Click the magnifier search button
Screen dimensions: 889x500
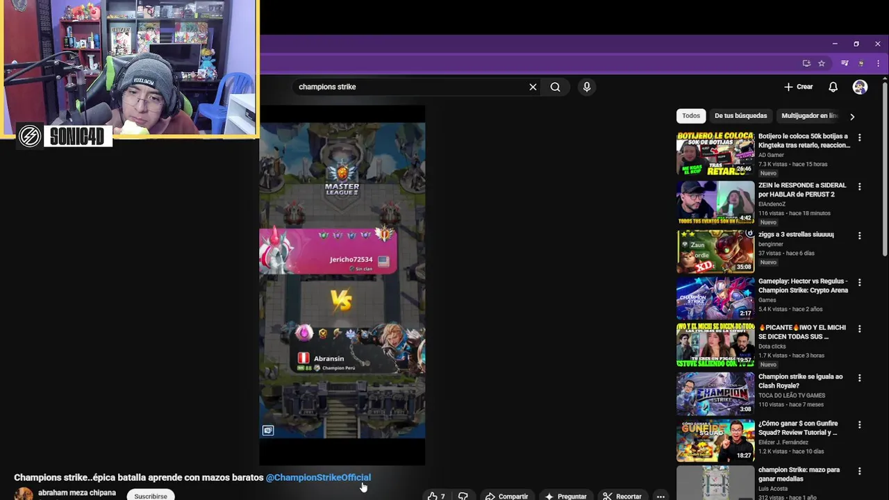click(x=555, y=87)
